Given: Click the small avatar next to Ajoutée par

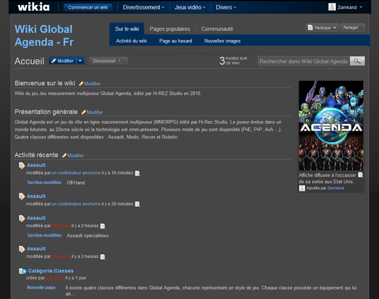Looking at the screenshot, I should click(302, 188).
